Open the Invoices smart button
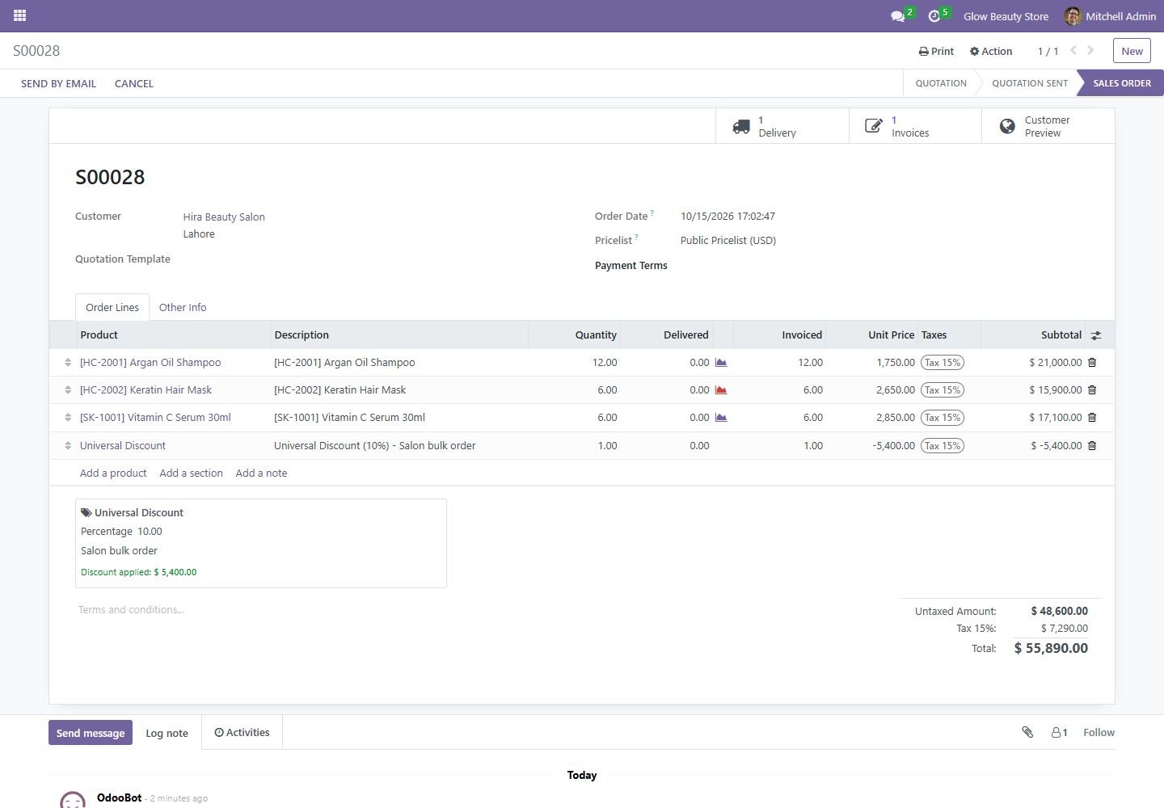The image size is (1164, 808). [915, 126]
